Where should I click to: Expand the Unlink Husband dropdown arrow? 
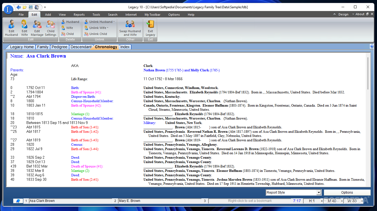click(114, 21)
